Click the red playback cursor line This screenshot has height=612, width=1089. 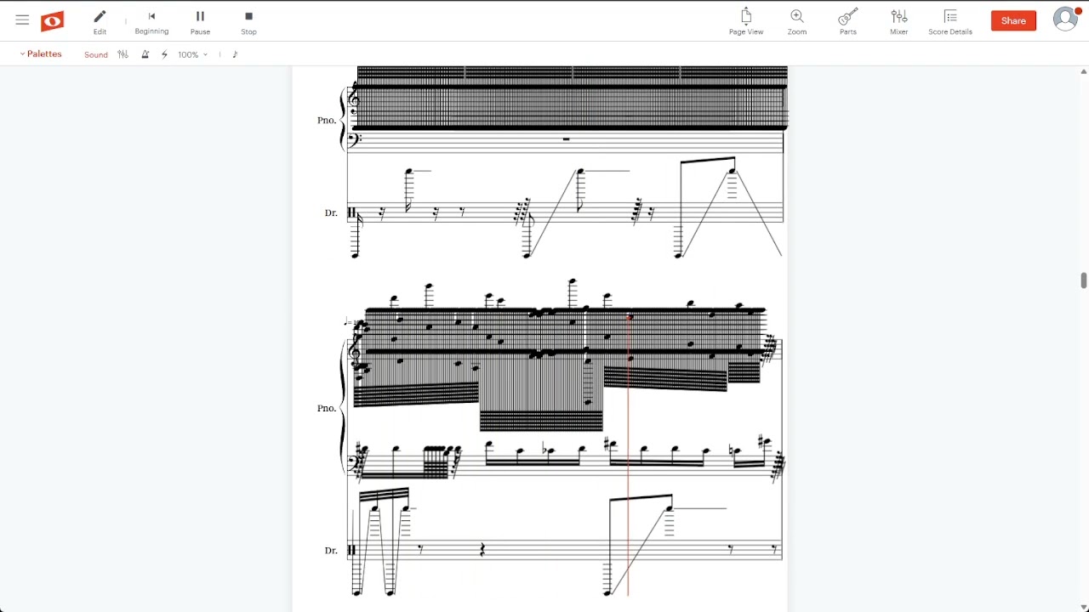629,455
